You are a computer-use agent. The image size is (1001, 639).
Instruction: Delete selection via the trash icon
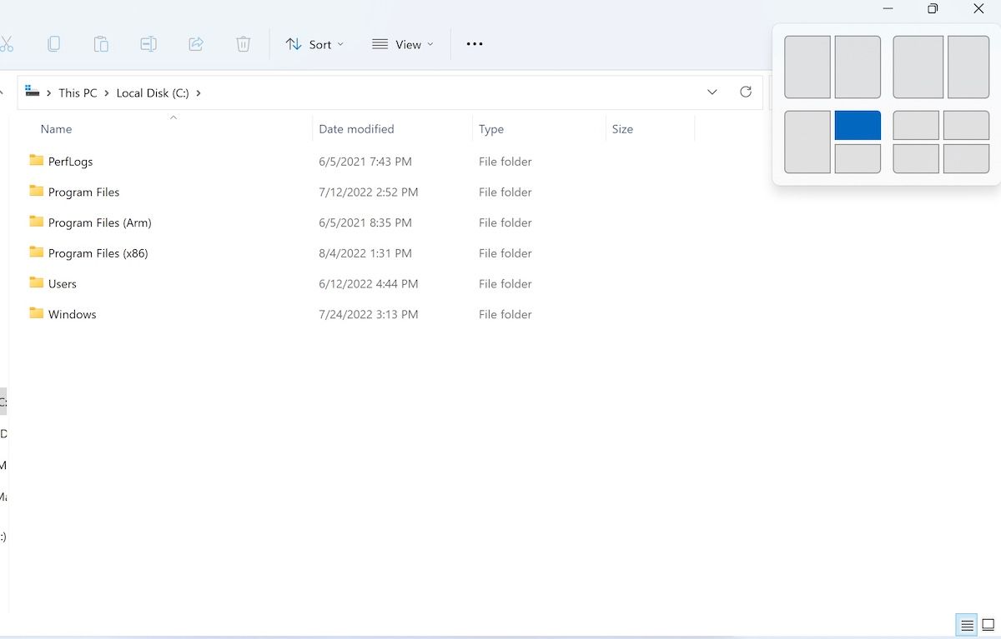point(243,44)
